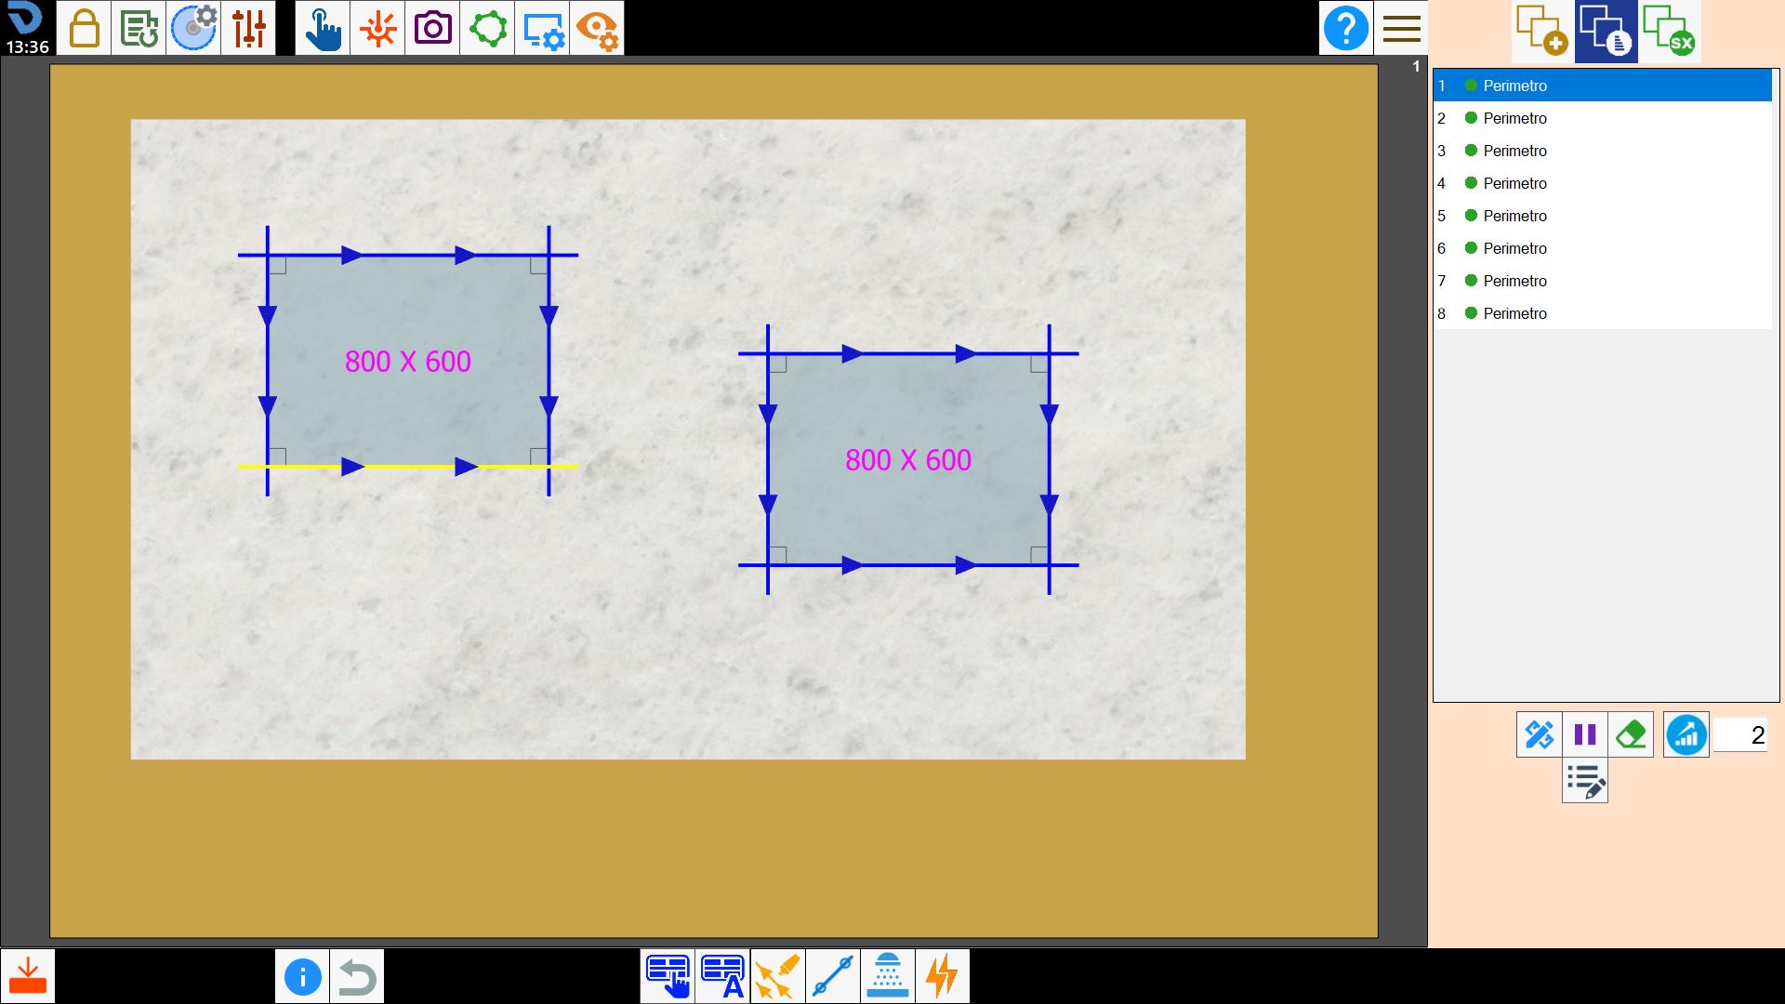The height and width of the screenshot is (1004, 1785).
Task: Click the numeric field showing 2
Action: [1740, 735]
